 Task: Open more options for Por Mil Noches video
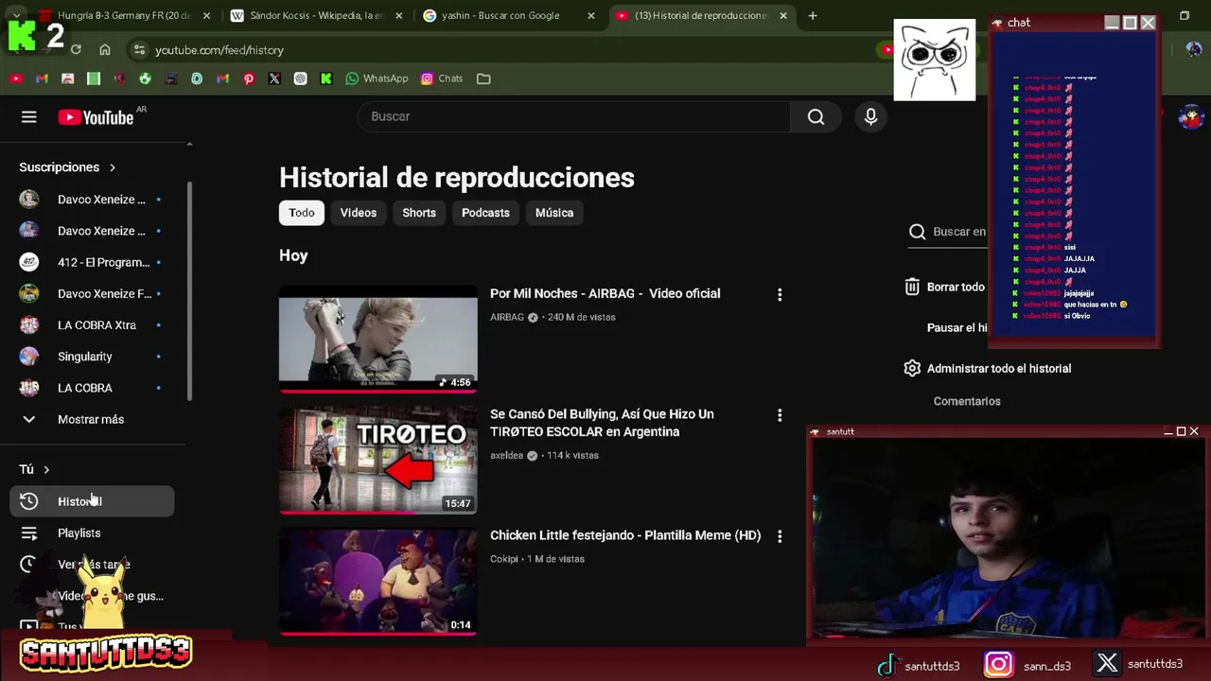coord(780,295)
